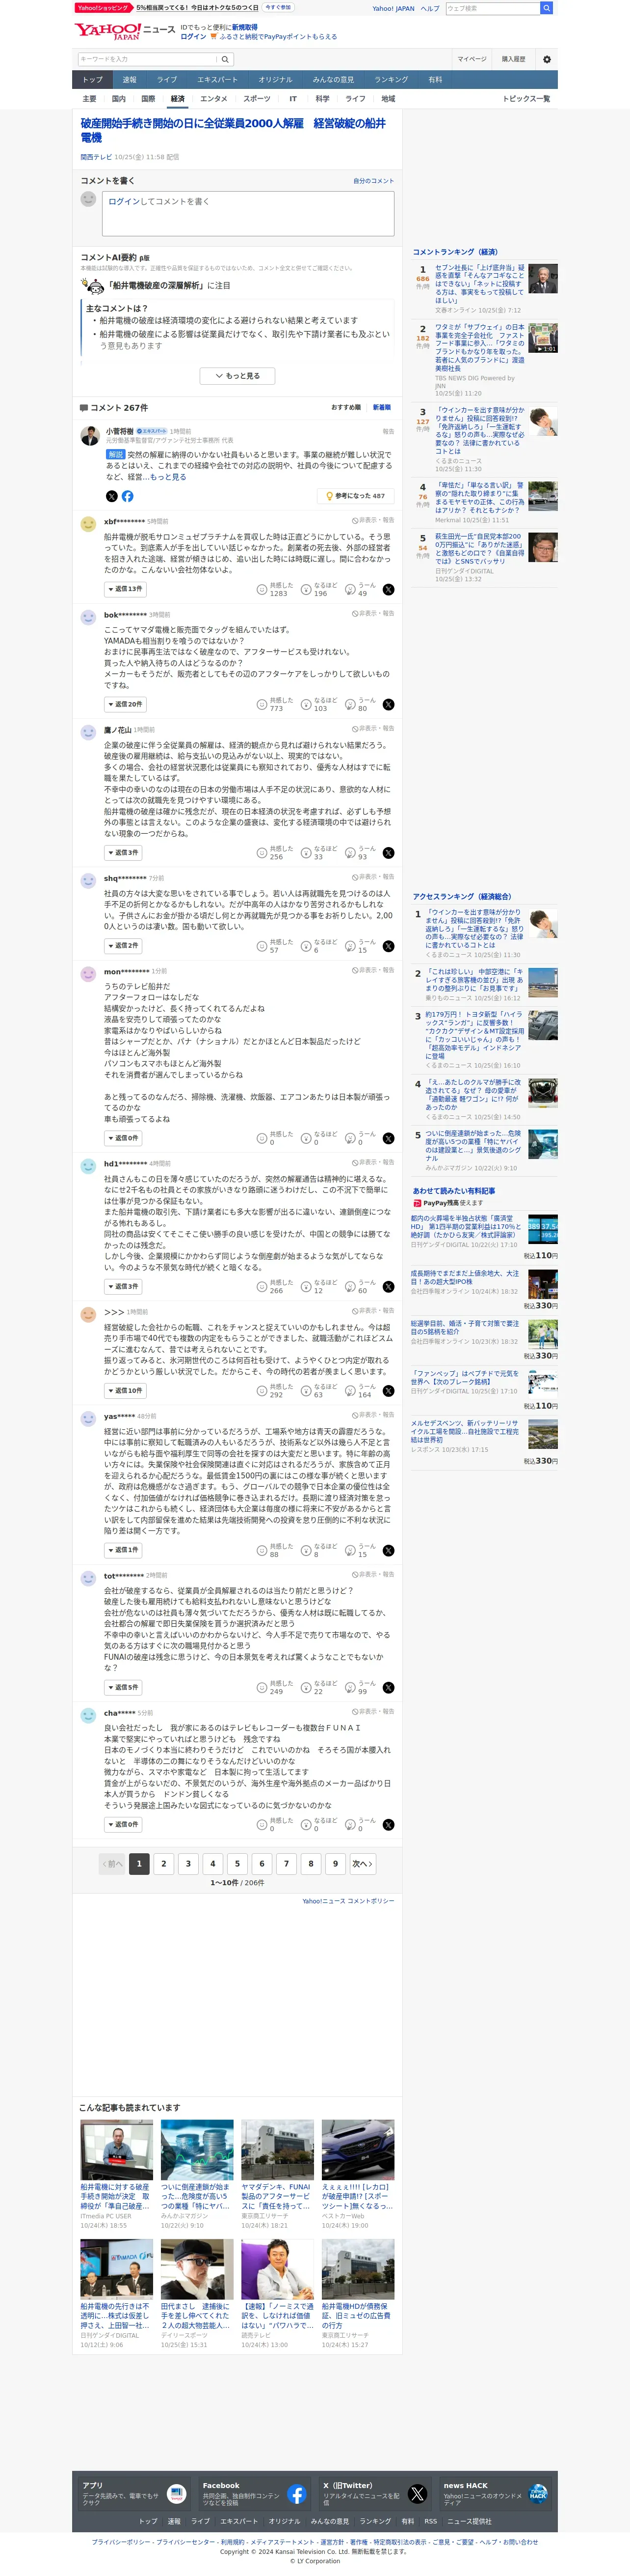Select the IT category tab
Viewport: 630px width, 2576px height.
[292, 99]
